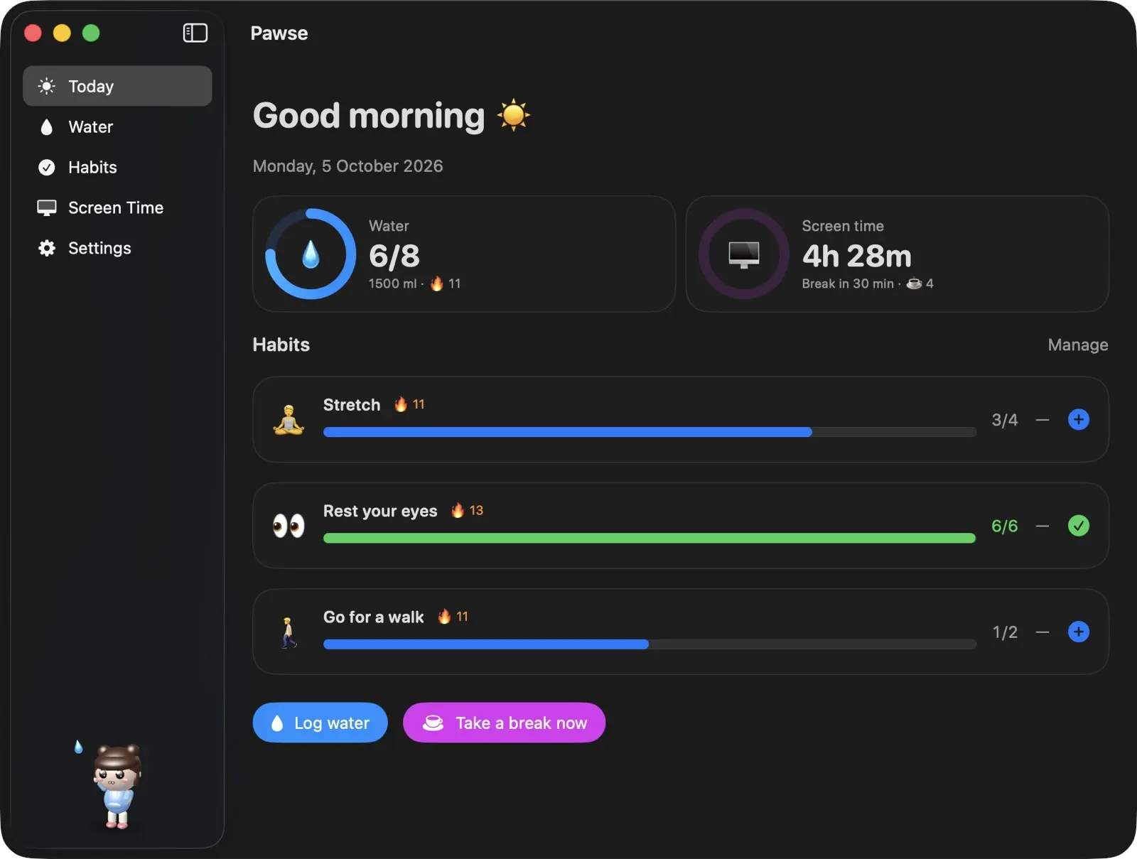The width and height of the screenshot is (1137, 859).
Task: Click the '1/2' walk count
Action: [x=1005, y=632]
